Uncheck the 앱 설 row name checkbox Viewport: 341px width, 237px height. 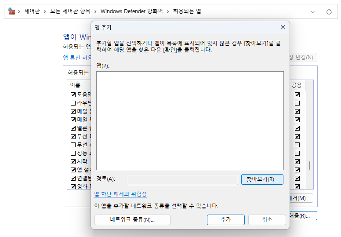73,170
